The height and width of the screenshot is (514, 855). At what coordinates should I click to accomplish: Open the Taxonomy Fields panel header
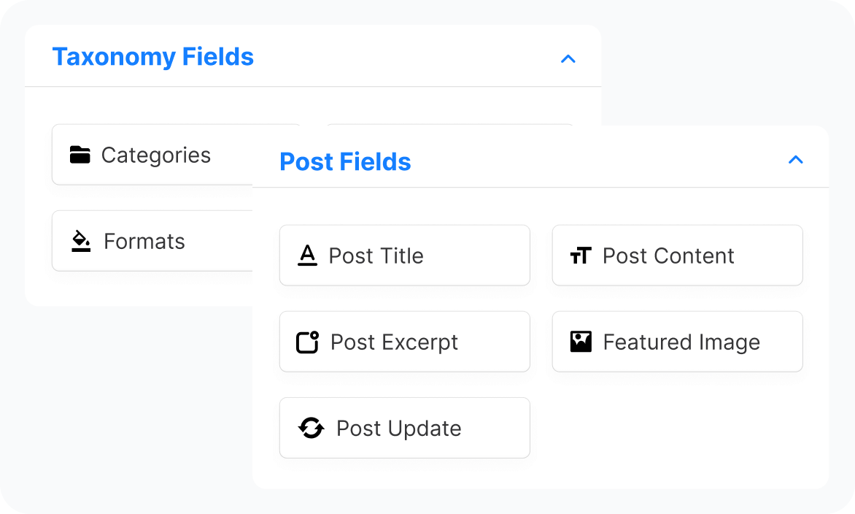153,56
